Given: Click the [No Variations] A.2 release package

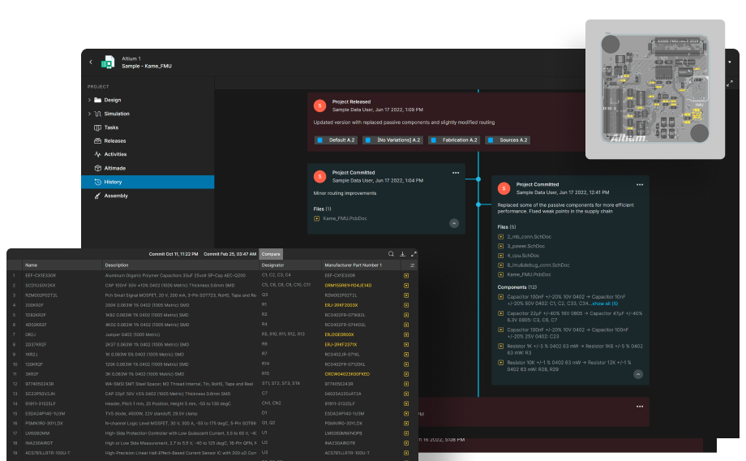Looking at the screenshot, I should pyautogui.click(x=392, y=140).
